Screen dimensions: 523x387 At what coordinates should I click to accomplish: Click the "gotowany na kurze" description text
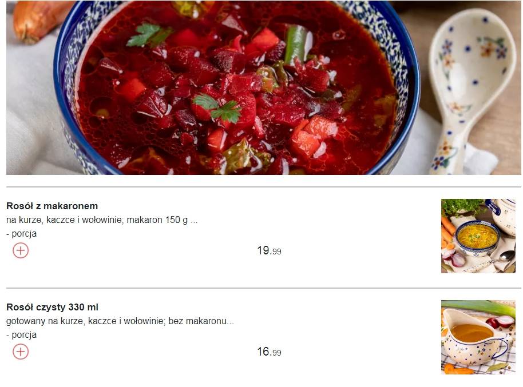(x=45, y=321)
